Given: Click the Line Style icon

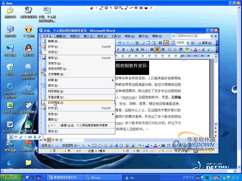Looking at the screenshot, I should [x=163, y=145].
